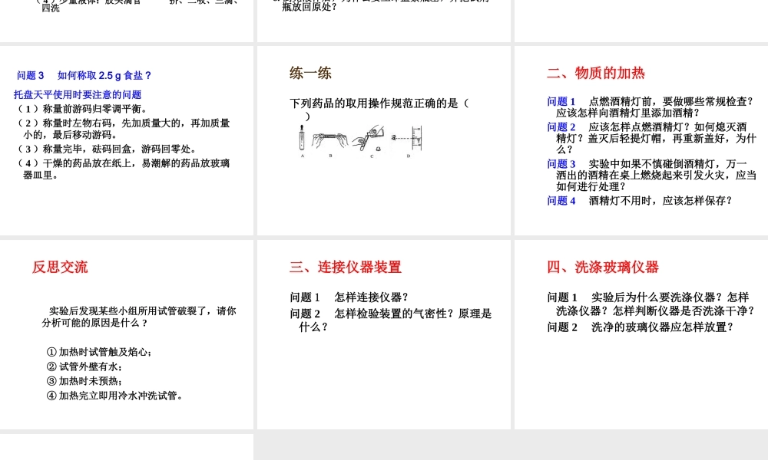This screenshot has height=460, width=768.
Task: Select diagram B with hands holding horizontal tube
Action: pos(330,142)
